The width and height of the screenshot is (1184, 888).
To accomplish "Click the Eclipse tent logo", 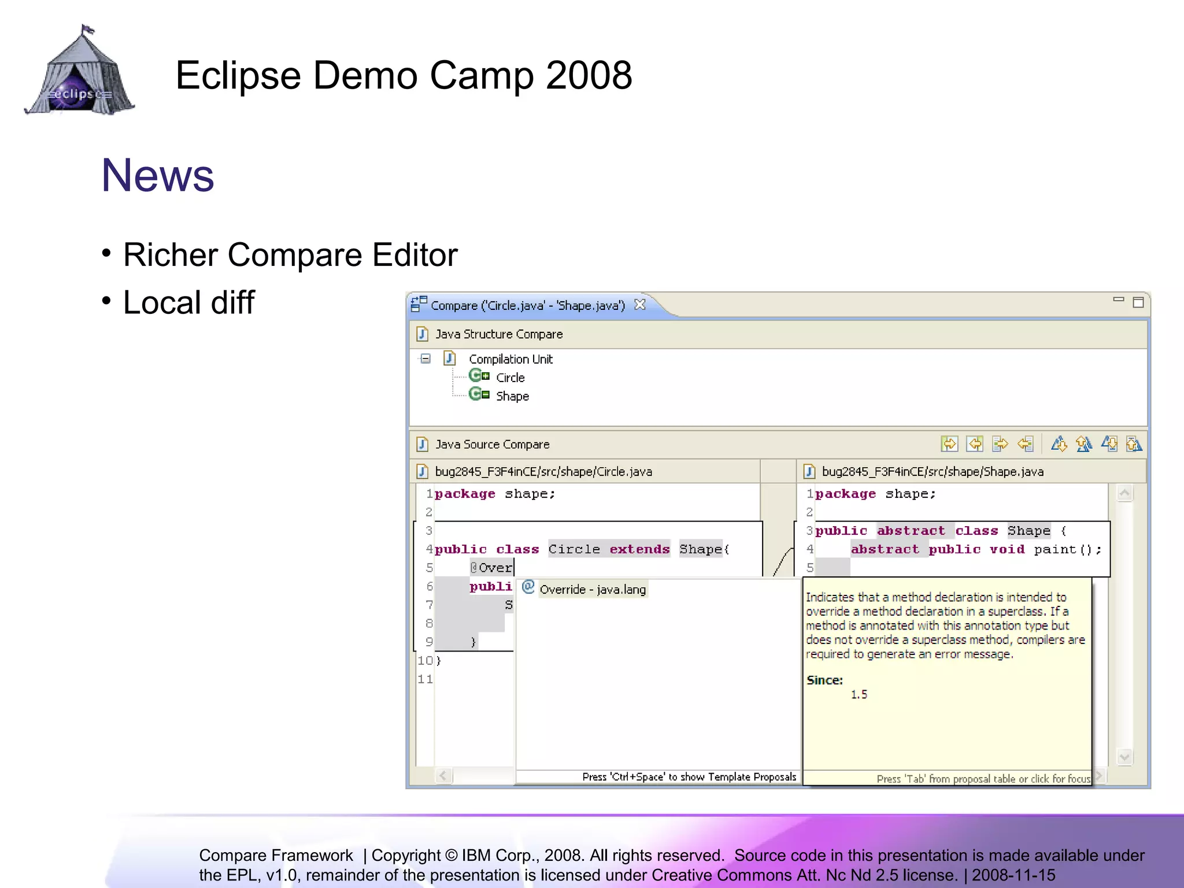I will click(79, 70).
